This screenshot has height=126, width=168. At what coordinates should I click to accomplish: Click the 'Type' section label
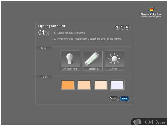(44, 48)
